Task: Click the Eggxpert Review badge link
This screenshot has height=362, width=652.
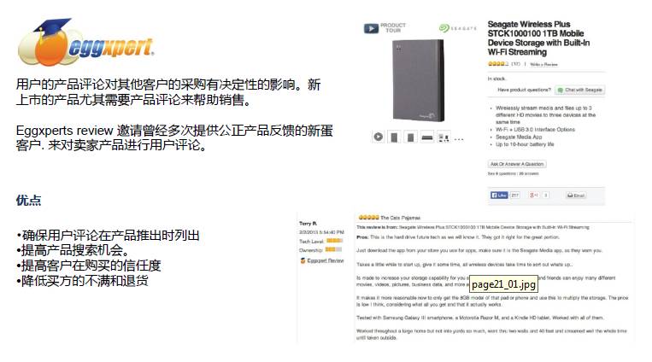Action: 322,260
